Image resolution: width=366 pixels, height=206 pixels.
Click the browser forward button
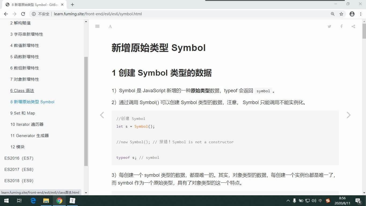pos(14,14)
